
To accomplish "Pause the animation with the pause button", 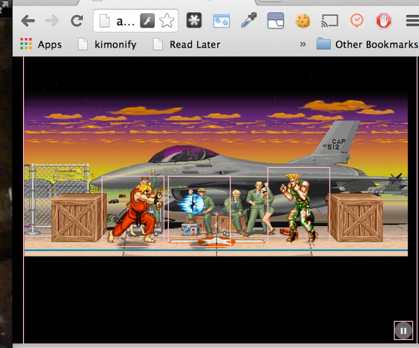I will [x=403, y=331].
